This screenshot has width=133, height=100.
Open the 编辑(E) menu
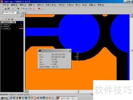coord(14,5)
